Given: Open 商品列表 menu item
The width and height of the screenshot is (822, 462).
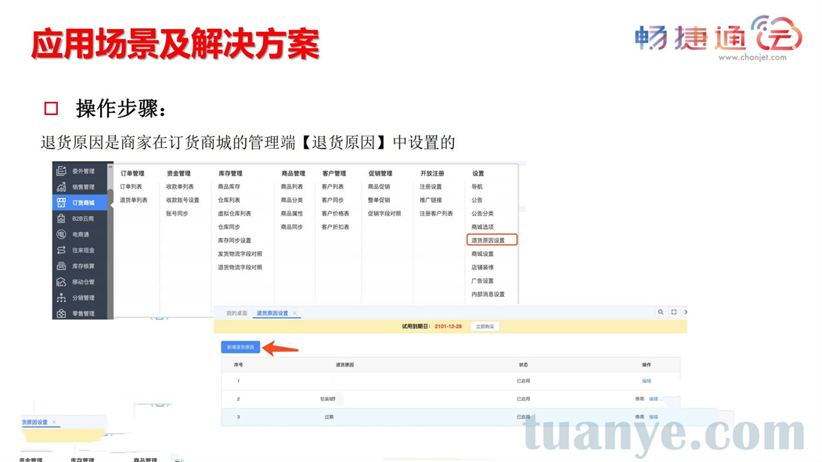Looking at the screenshot, I should click(292, 186).
